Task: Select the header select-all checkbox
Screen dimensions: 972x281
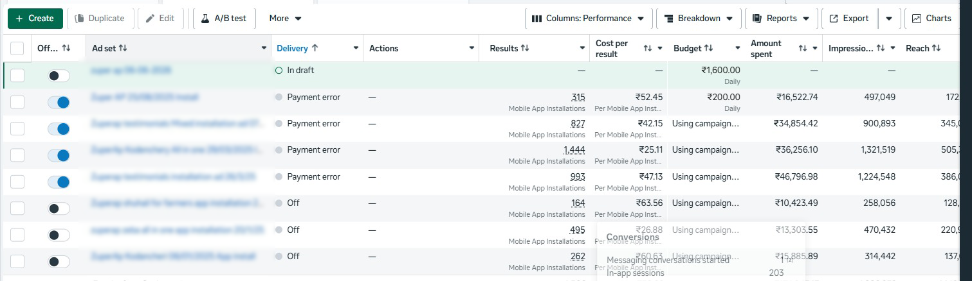Action: coord(17,49)
